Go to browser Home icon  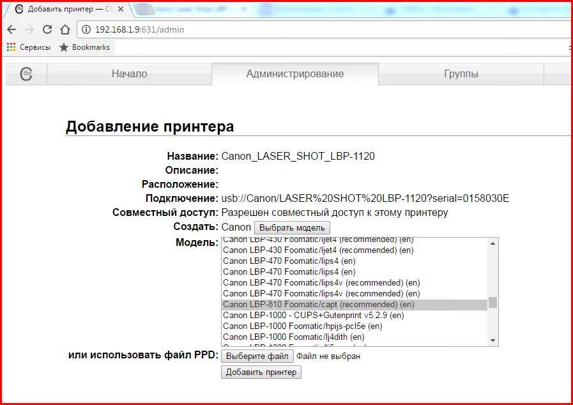tap(65, 29)
